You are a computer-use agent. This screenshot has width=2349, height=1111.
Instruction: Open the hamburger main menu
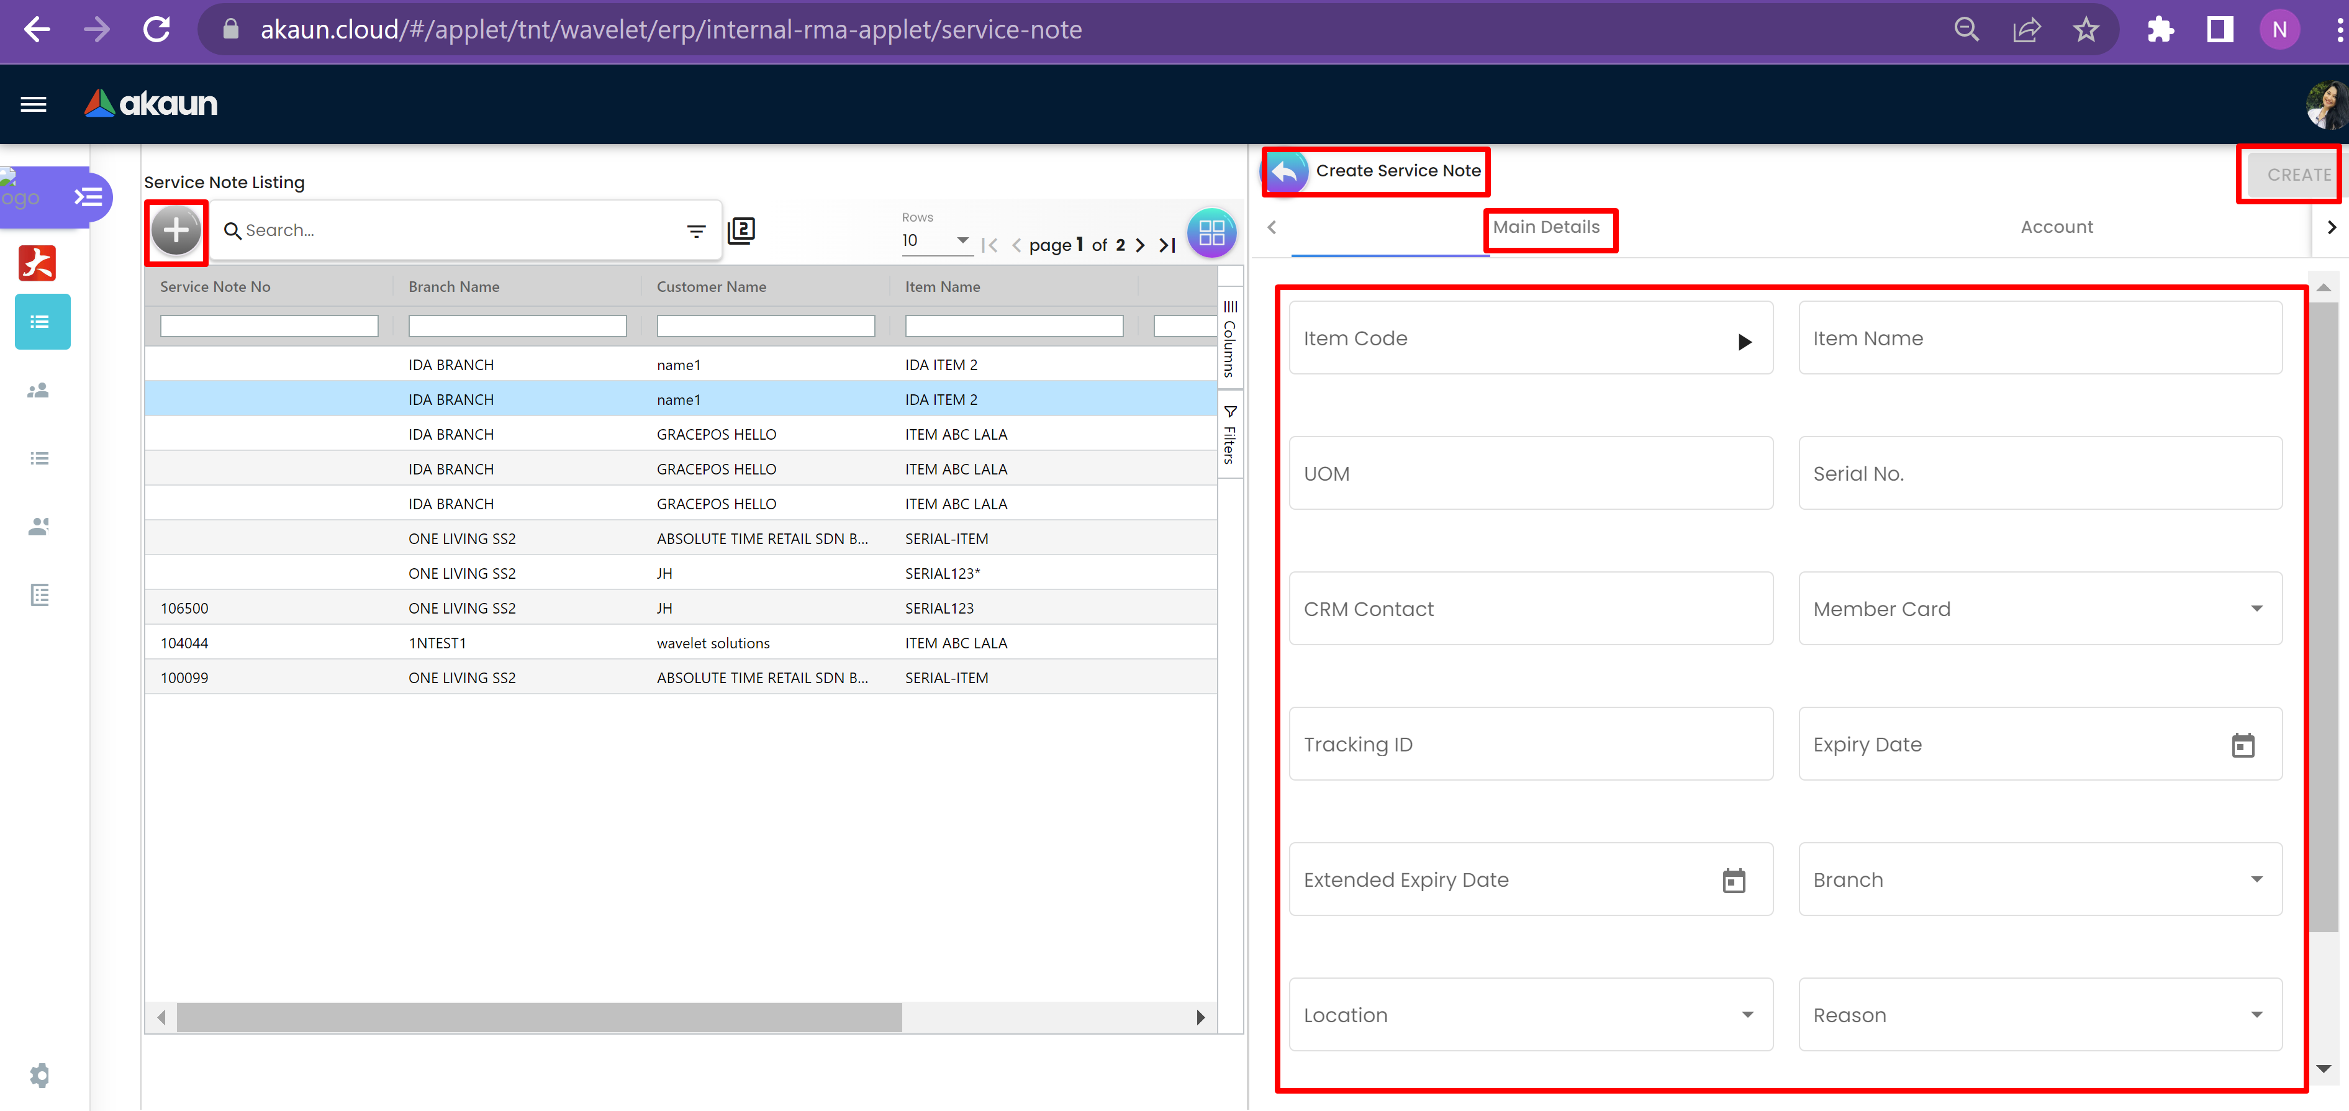click(x=34, y=104)
